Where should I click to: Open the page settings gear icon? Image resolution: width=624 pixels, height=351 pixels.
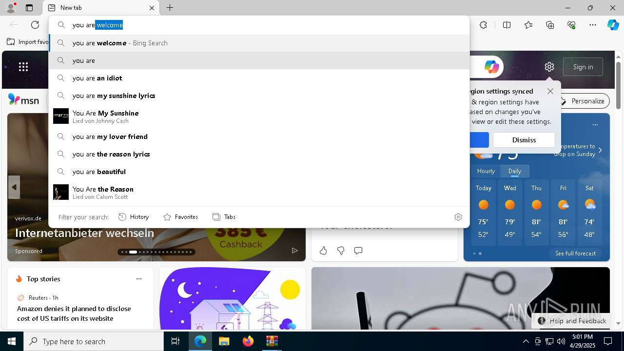coord(549,67)
